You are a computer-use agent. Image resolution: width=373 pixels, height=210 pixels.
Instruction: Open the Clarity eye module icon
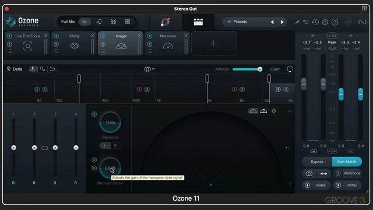(x=75, y=45)
